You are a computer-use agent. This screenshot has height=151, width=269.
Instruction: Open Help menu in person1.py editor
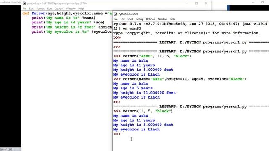pos(81,8)
